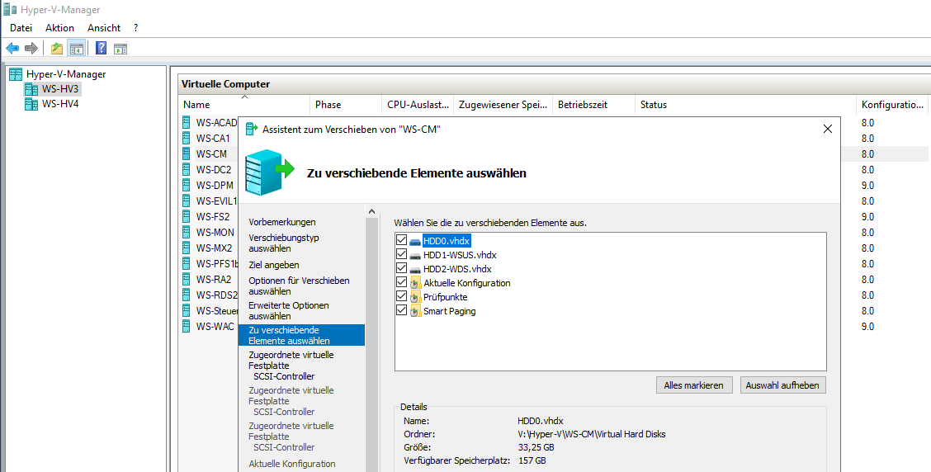This screenshot has height=472, width=931.
Task: Click the WS-DPM virtual machine icon
Action: tap(187, 185)
